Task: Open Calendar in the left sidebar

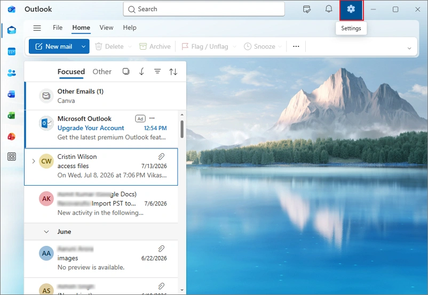Action: [11, 51]
